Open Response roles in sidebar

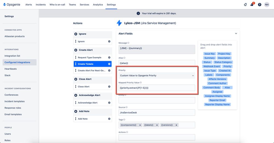(x=13, y=108)
